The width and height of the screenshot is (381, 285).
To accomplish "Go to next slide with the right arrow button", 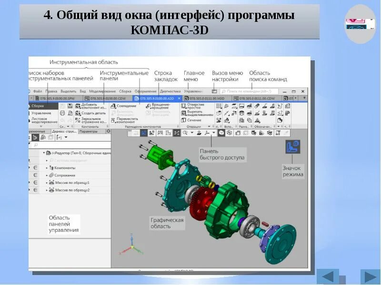I will coord(371,276).
